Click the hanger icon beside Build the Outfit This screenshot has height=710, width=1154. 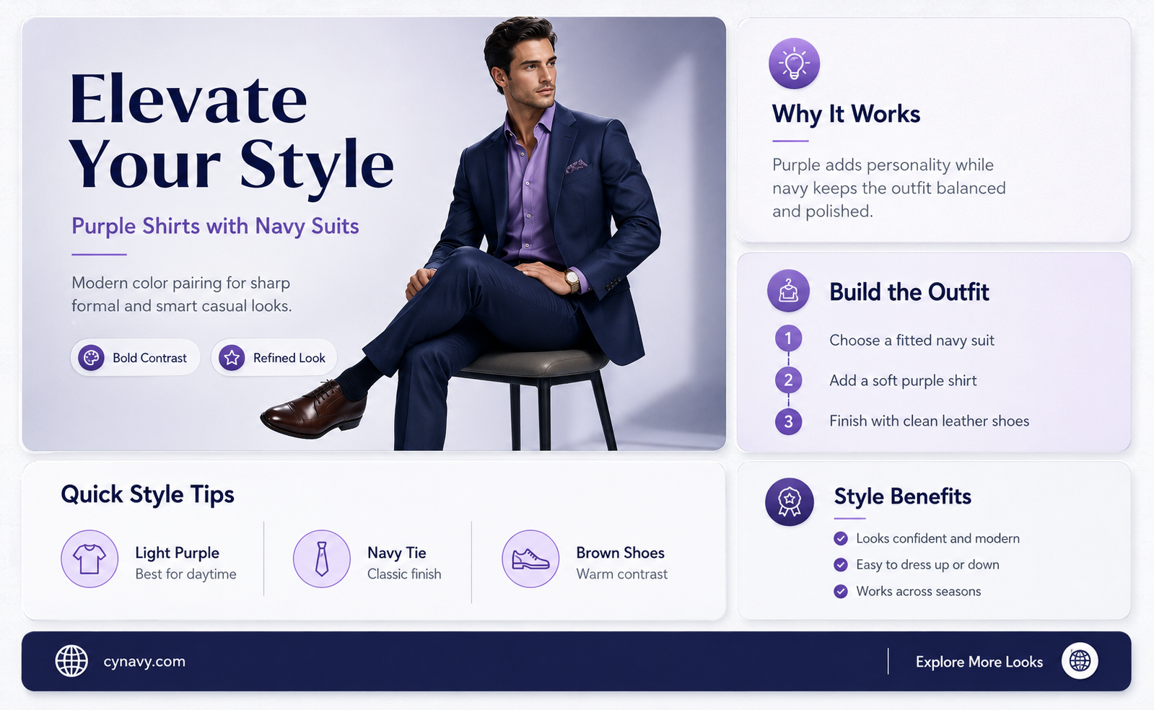[788, 292]
